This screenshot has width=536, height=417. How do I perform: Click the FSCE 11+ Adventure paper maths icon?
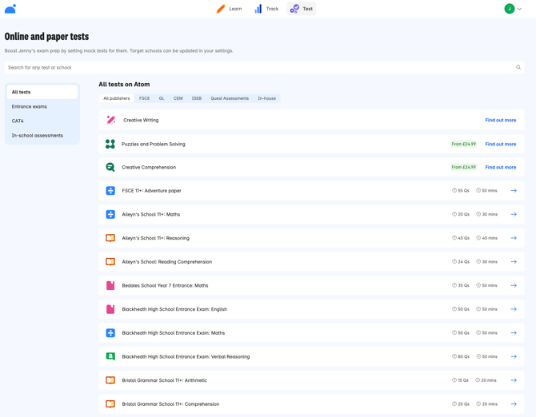(x=110, y=190)
